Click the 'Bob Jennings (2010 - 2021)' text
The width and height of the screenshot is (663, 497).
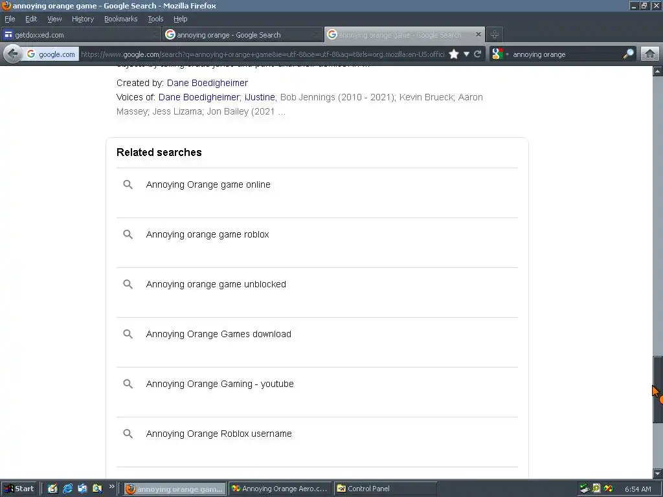(x=337, y=97)
